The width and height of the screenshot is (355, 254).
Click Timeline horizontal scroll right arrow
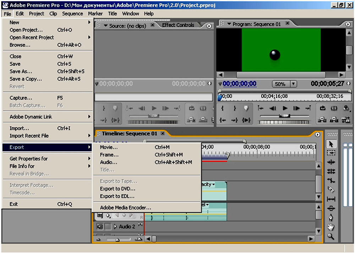pos(311,239)
